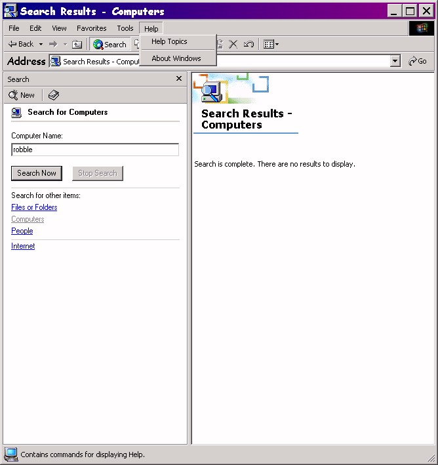Image resolution: width=438 pixels, height=465 pixels.
Task: Click the 'Search for other items:' label
Action: click(46, 195)
